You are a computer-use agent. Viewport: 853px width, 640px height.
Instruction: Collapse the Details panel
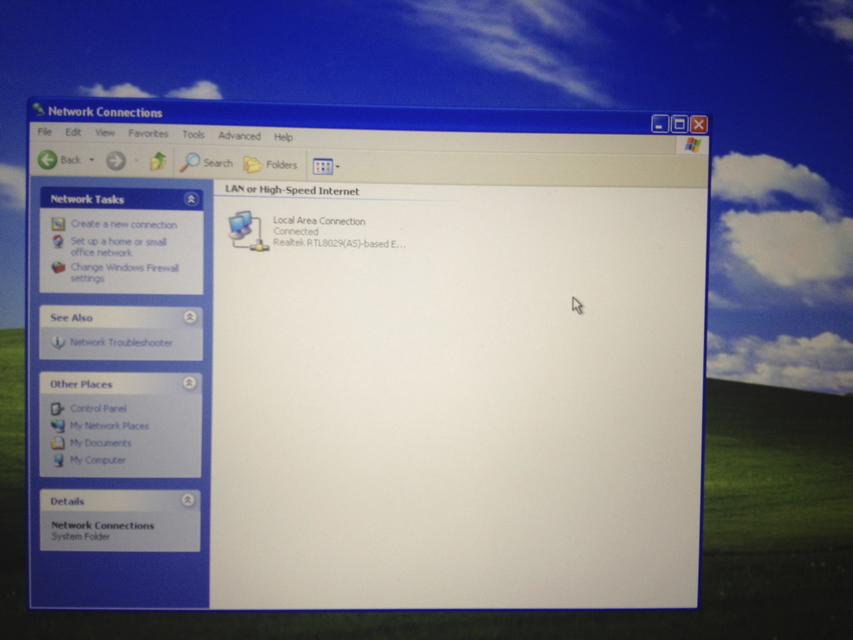coord(188,500)
